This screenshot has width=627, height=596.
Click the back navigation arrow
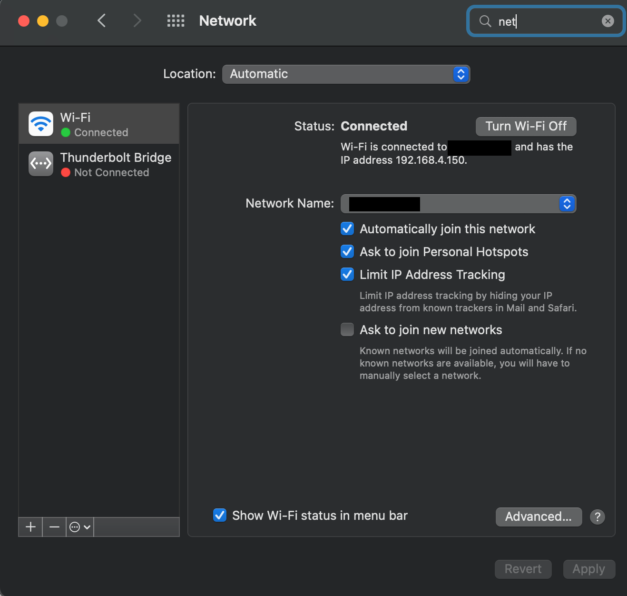coord(101,20)
